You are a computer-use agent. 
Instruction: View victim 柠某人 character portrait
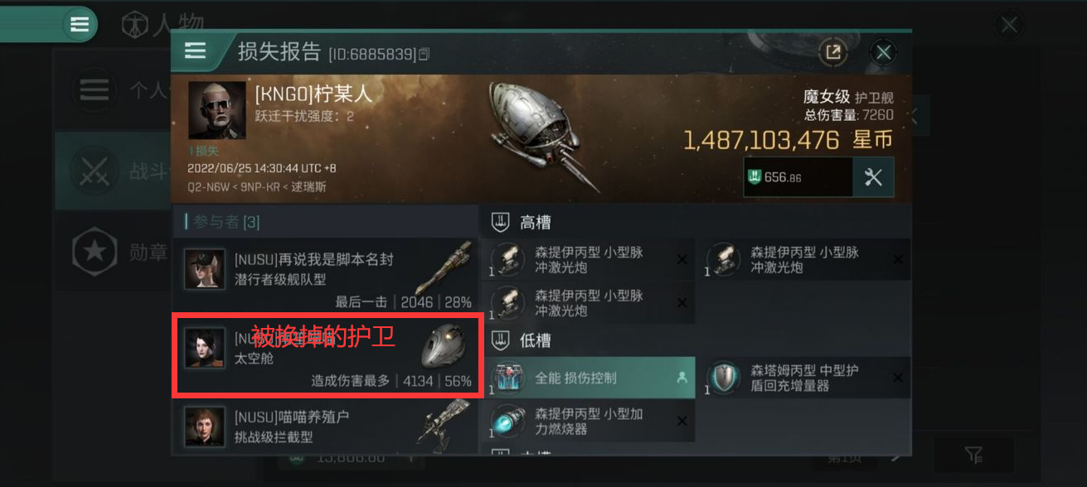pos(217,110)
